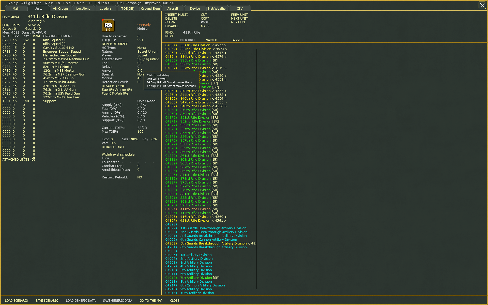Click LOAD SCENARIO at the bottom
The width and height of the screenshot is (488, 305).
(x=17, y=301)
